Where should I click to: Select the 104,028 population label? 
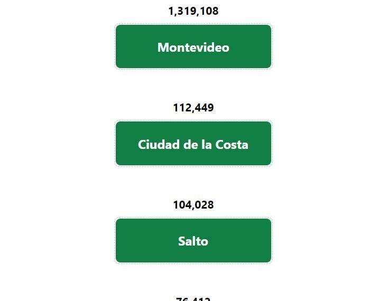click(x=193, y=205)
